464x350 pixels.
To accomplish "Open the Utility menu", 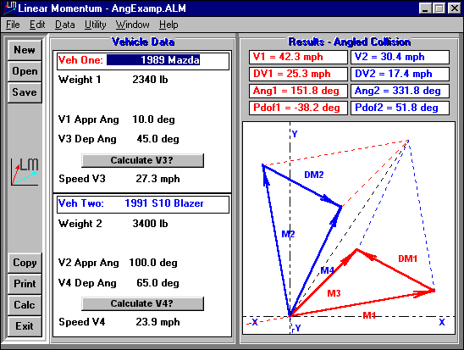I will tap(96, 25).
